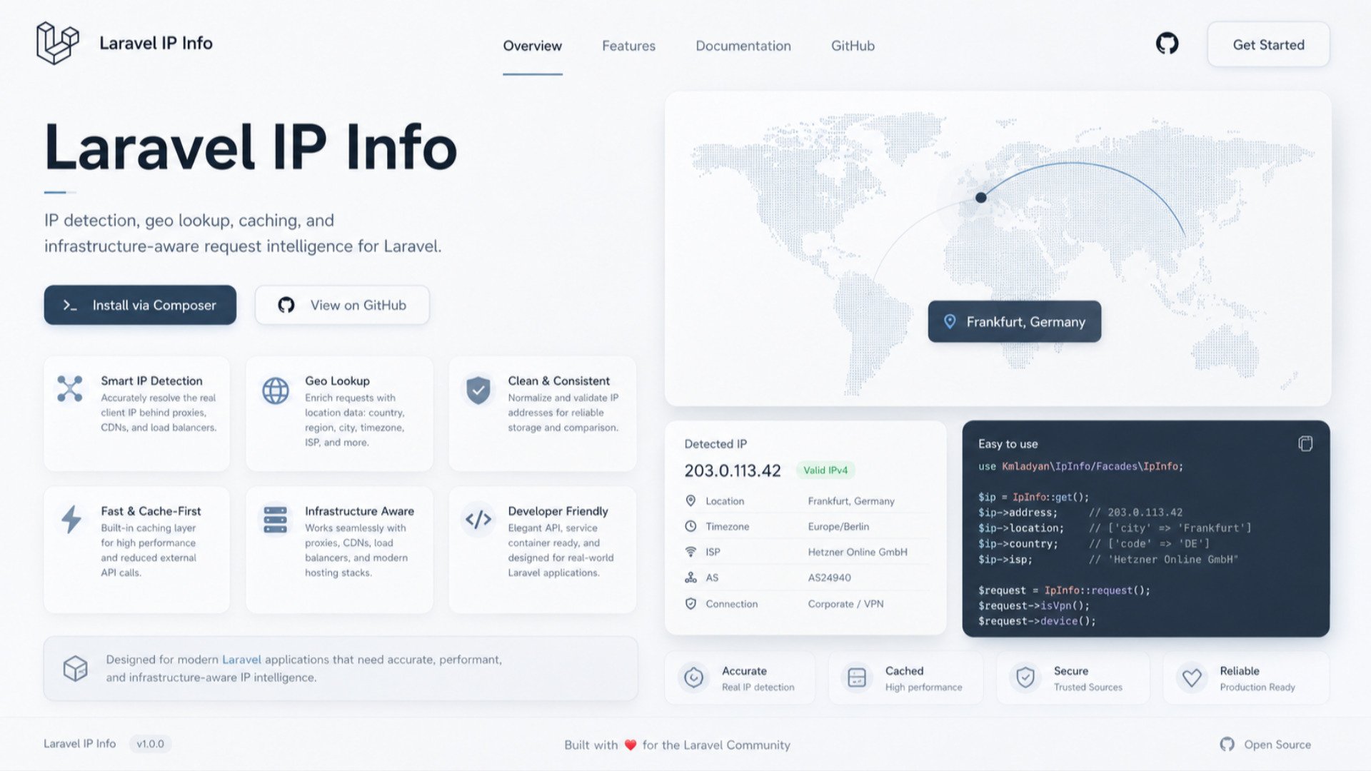
Task: Click the Infrastructure Aware card title
Action: point(359,511)
